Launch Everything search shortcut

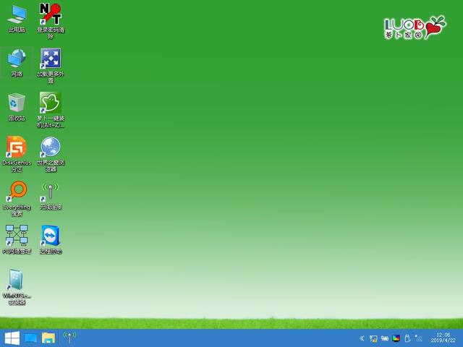pyautogui.click(x=17, y=199)
